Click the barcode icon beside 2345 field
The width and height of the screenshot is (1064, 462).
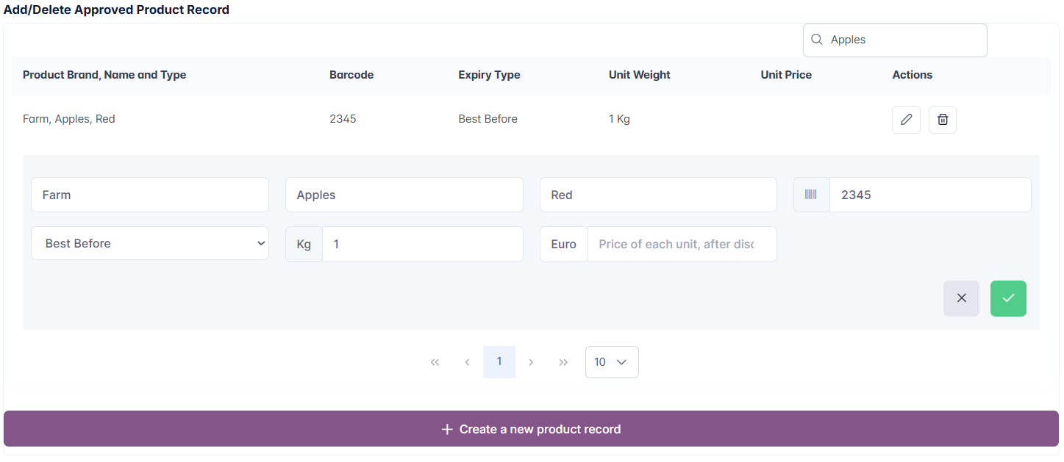tap(811, 195)
